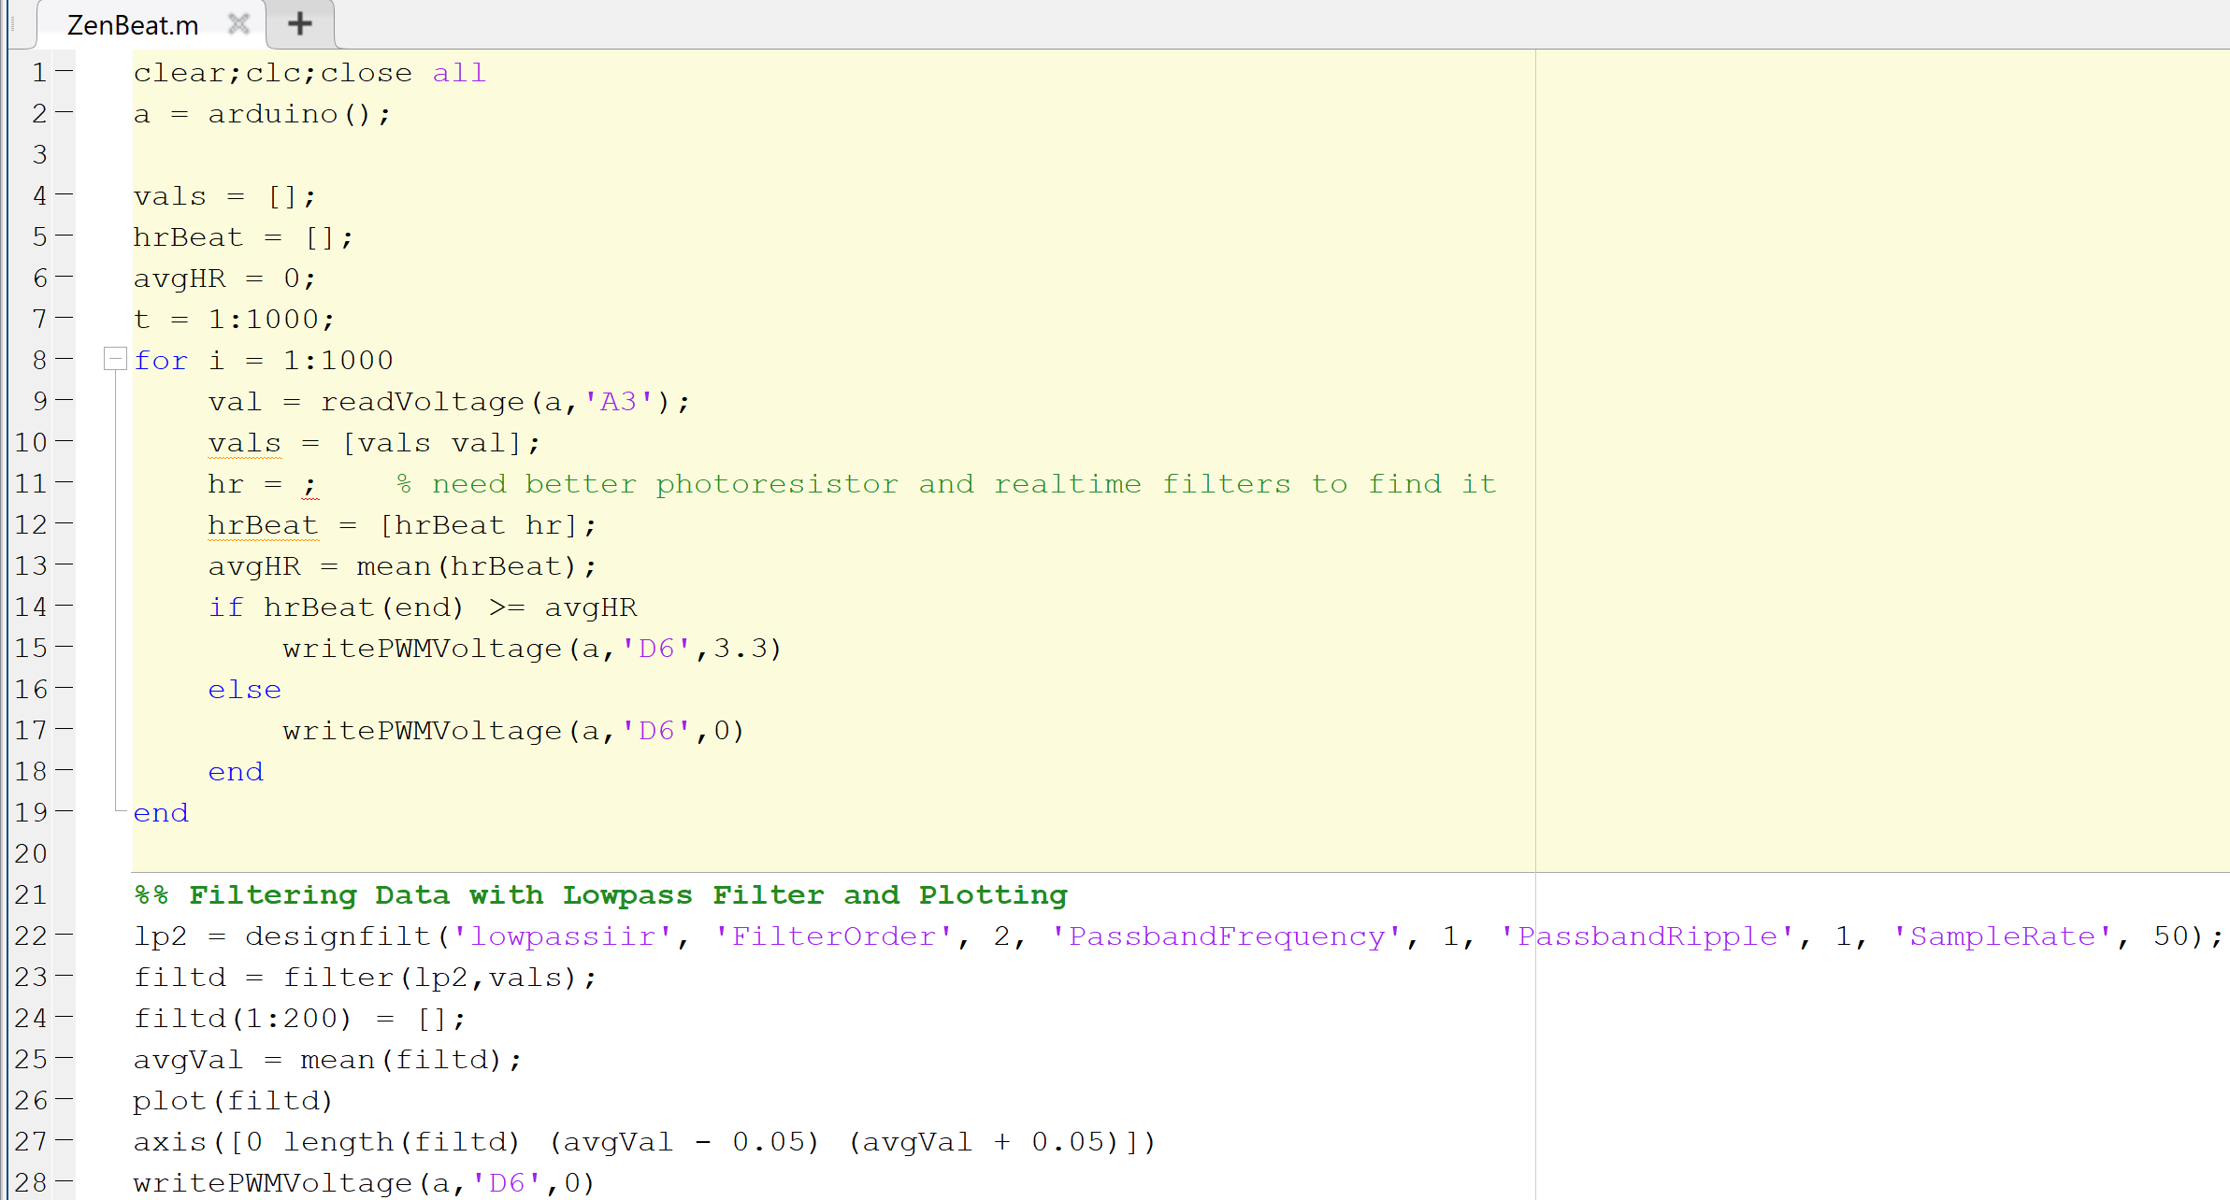
Task: Collapse the for loop at line 8
Action: pyautogui.click(x=115, y=358)
